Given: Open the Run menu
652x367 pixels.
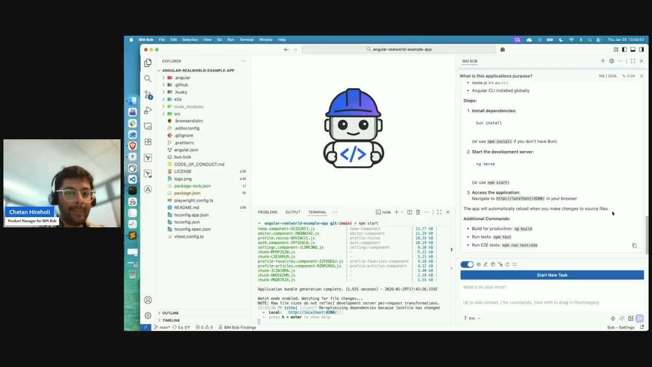Looking at the screenshot, I should tap(231, 39).
